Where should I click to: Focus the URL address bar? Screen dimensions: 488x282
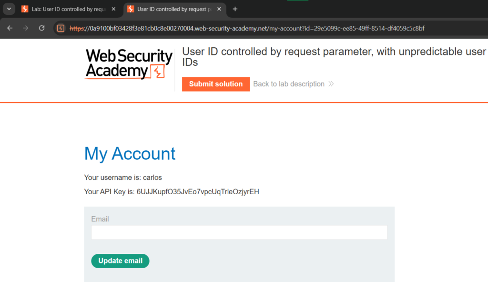tap(248, 28)
